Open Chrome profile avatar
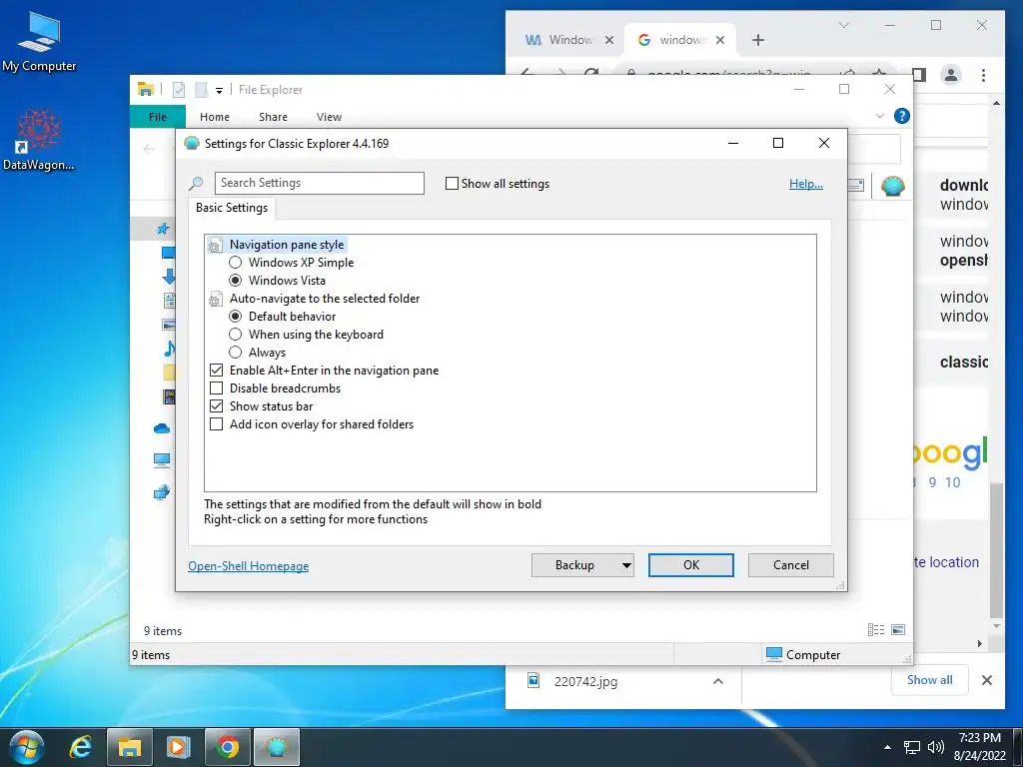 pos(951,75)
